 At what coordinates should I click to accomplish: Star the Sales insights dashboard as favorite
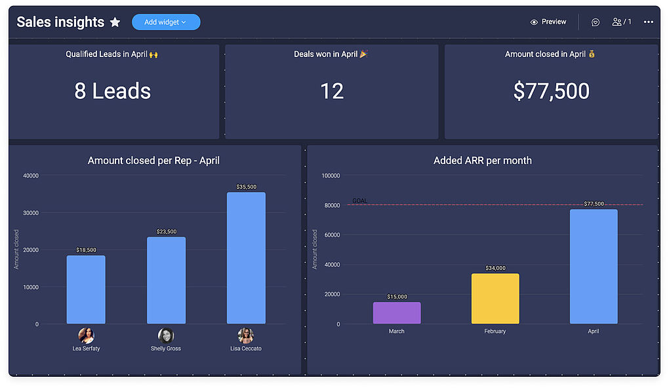click(x=115, y=22)
